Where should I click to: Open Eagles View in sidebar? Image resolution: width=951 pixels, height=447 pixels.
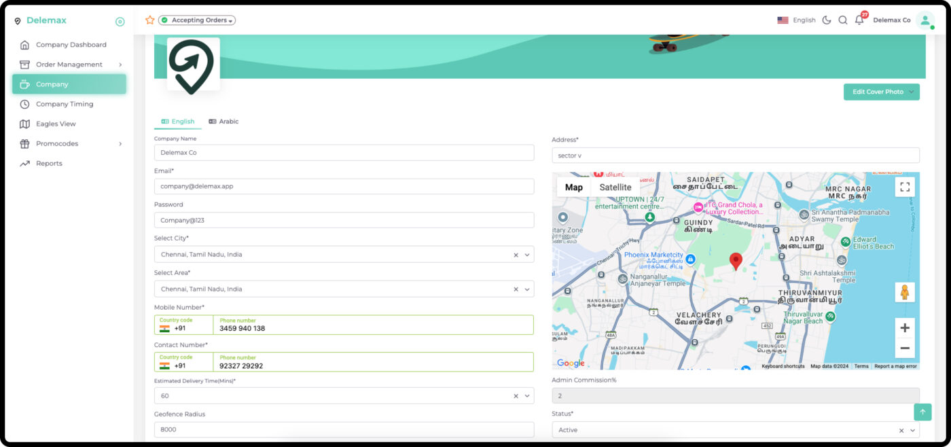point(56,124)
